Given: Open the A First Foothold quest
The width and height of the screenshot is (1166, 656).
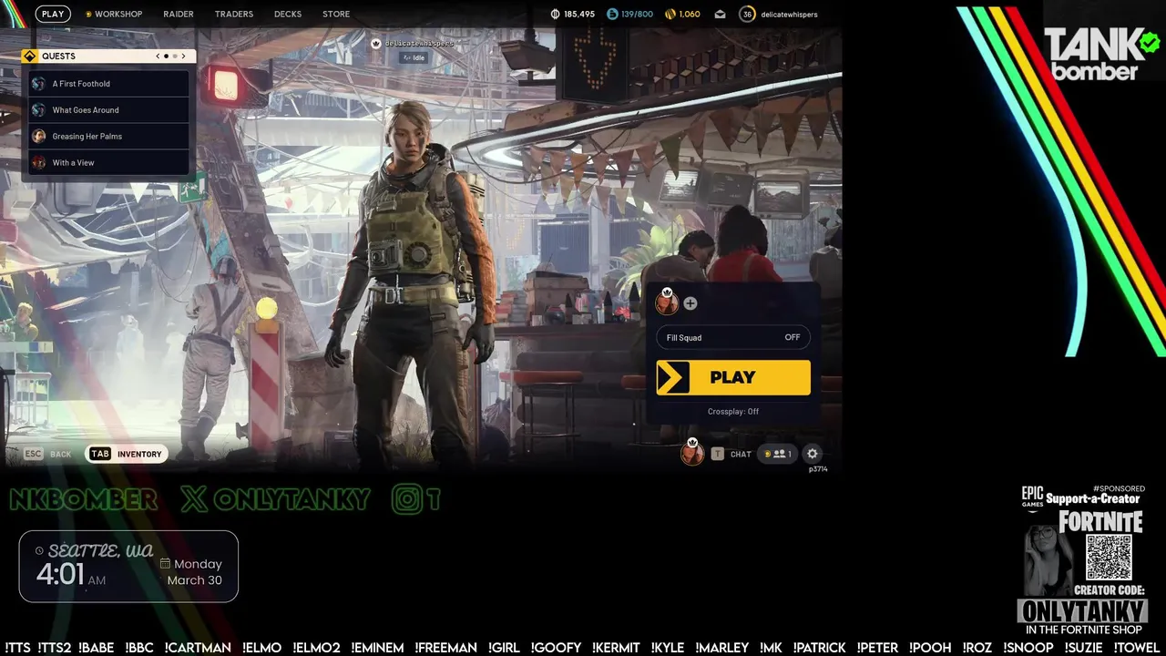Looking at the screenshot, I should (x=108, y=84).
